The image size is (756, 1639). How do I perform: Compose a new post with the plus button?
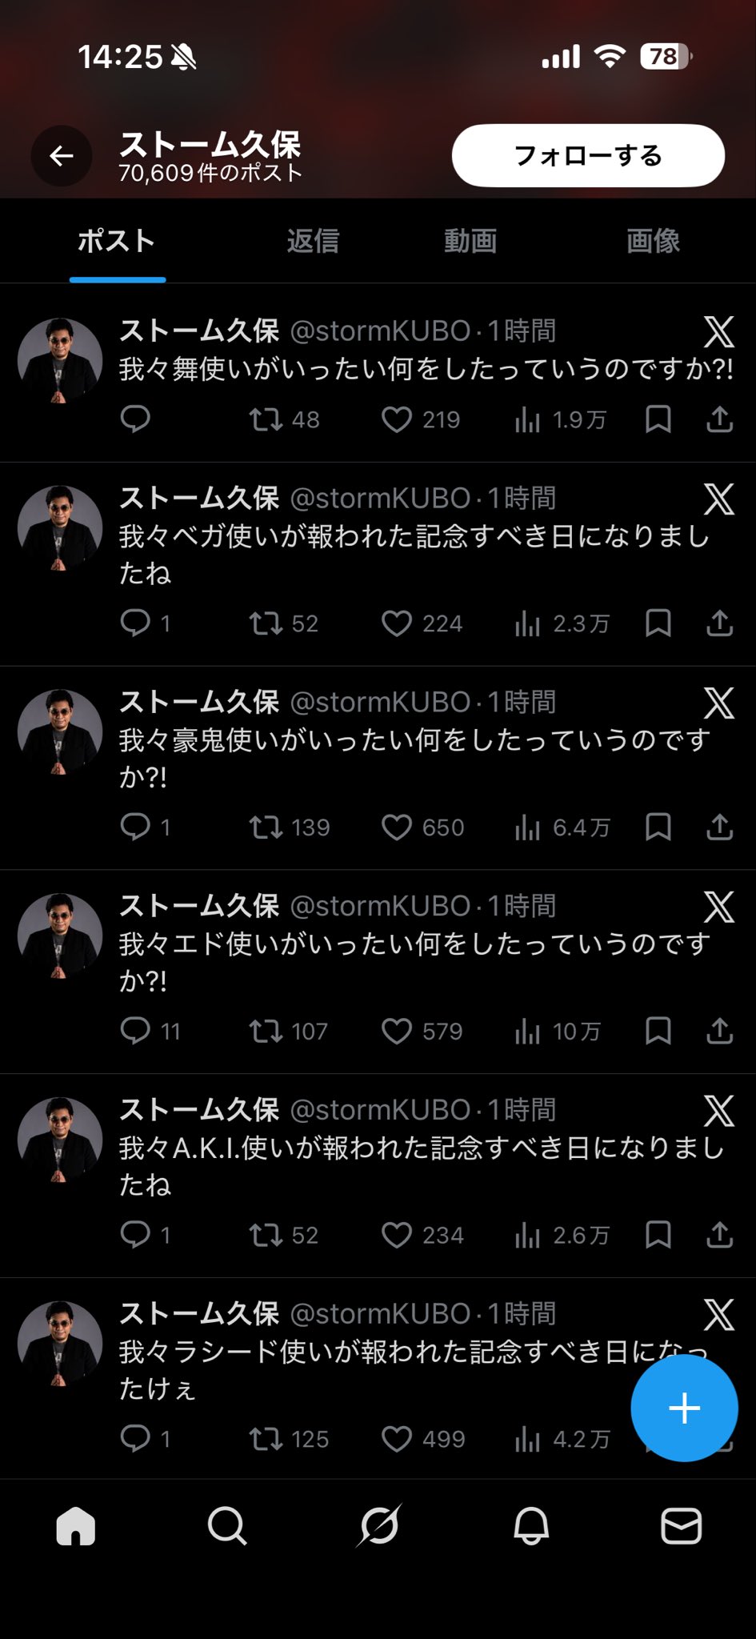pos(684,1408)
